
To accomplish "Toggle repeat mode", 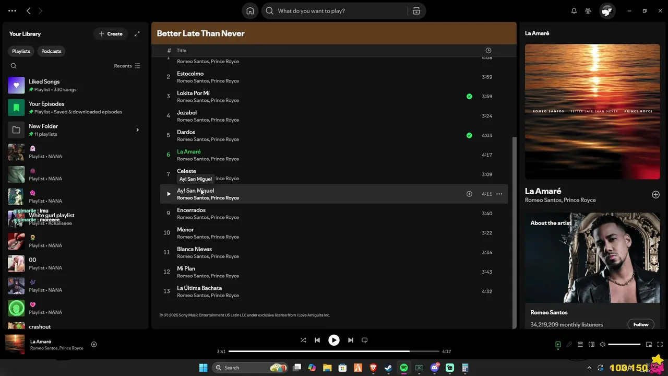I will (x=365, y=340).
